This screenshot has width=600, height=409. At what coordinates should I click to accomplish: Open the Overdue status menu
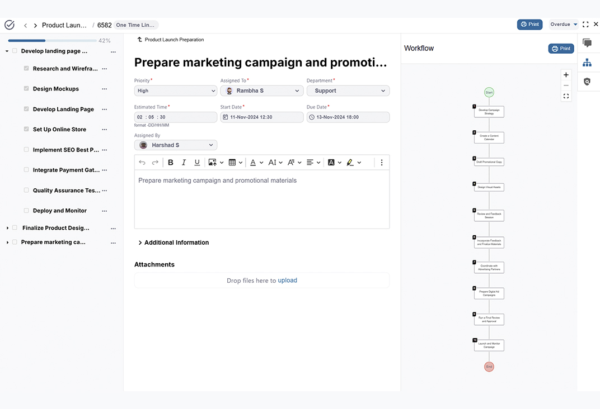pos(564,25)
